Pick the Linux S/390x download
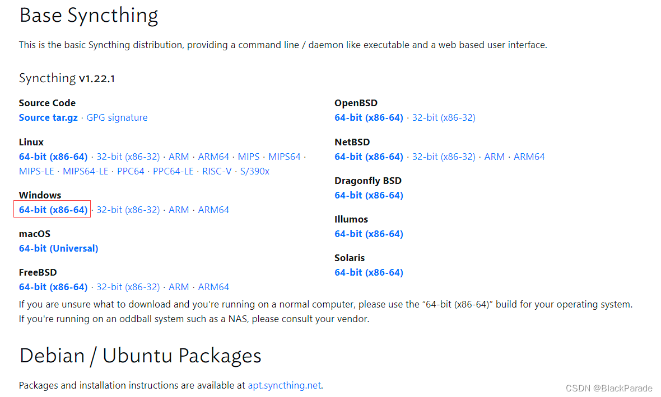Screen dimensions: 661x397 tap(255, 171)
